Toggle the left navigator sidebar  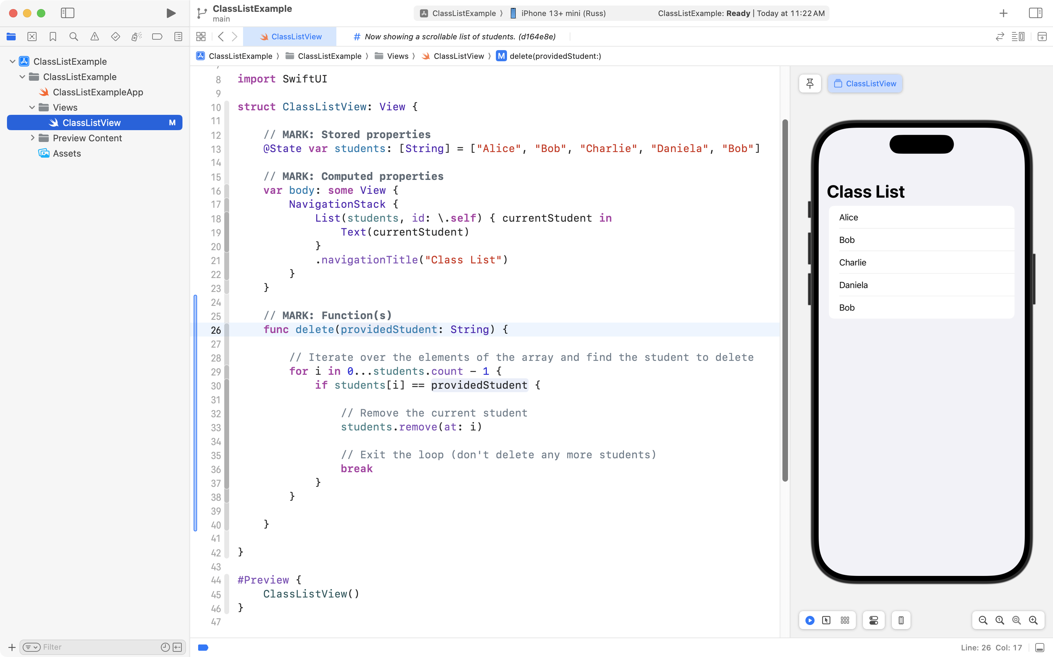pyautogui.click(x=68, y=13)
